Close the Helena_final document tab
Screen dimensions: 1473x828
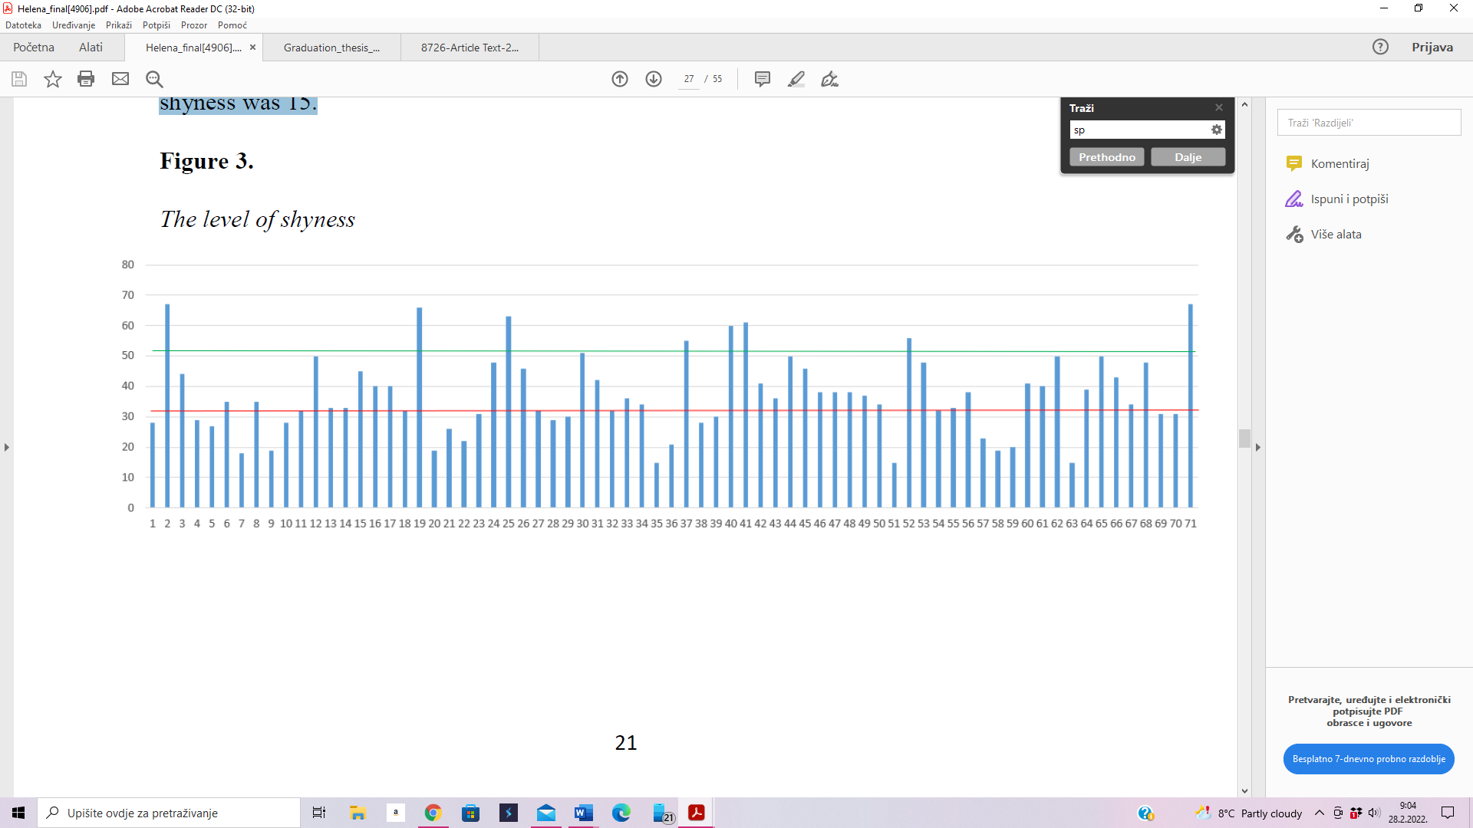(252, 48)
